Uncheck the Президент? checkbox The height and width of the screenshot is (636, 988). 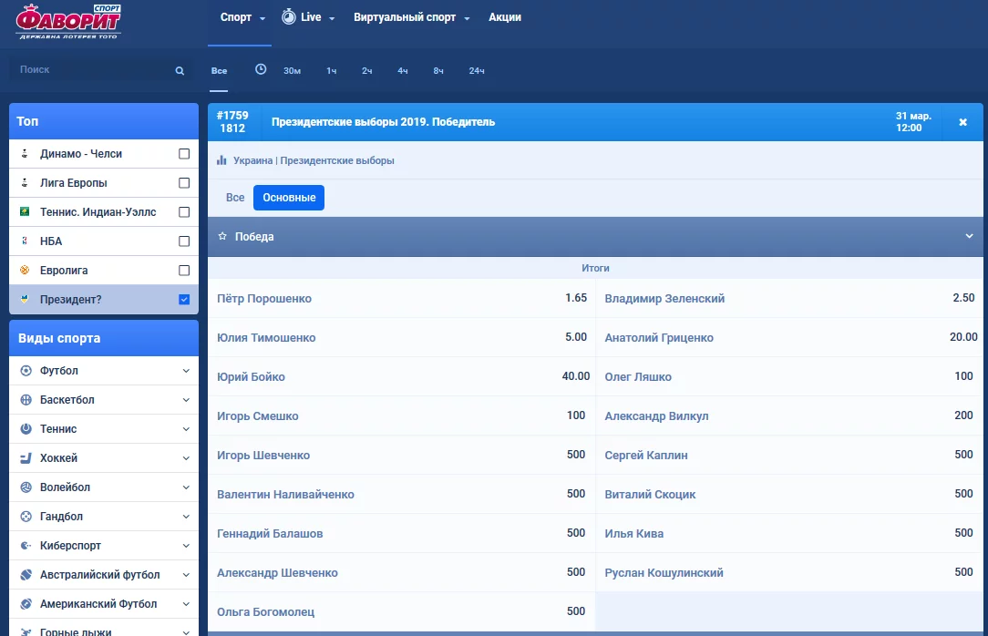(184, 300)
